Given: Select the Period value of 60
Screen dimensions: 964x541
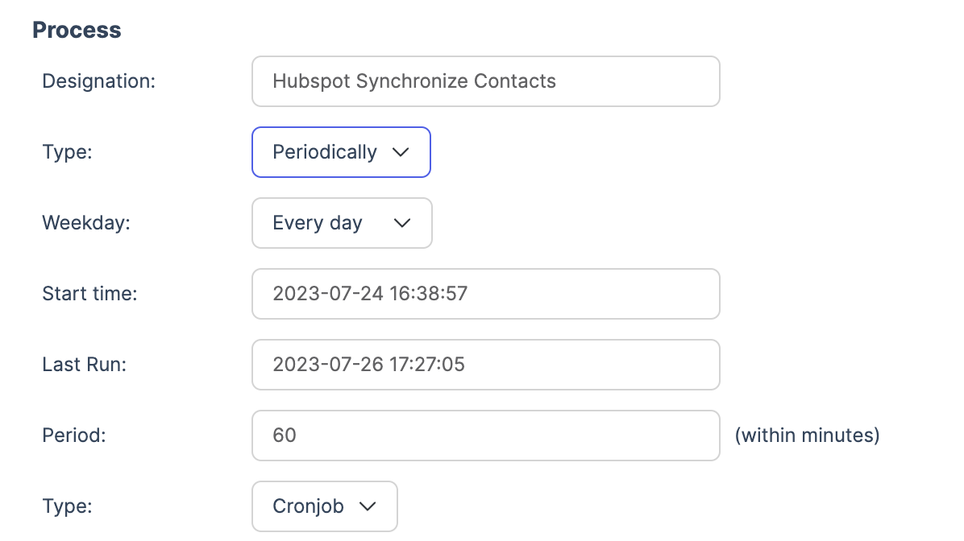Looking at the screenshot, I should pos(485,436).
